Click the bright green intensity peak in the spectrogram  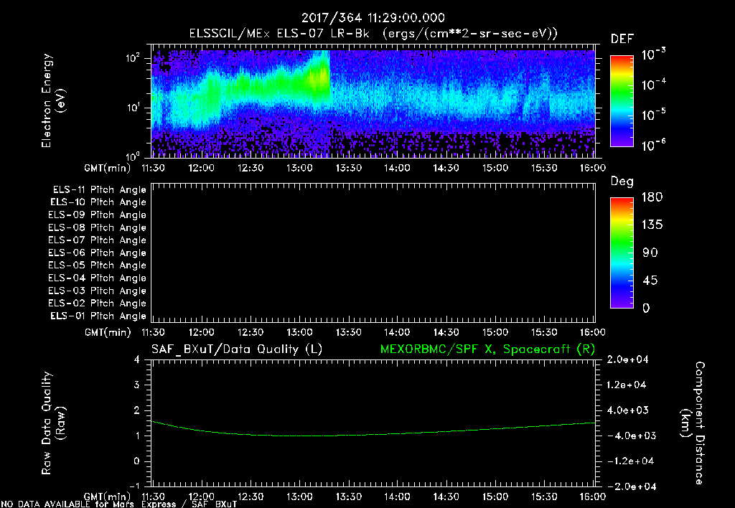coord(319,75)
